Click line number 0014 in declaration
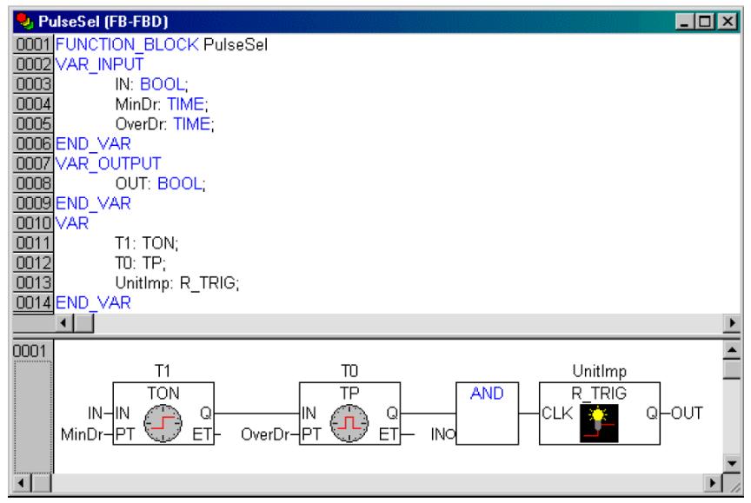The width and height of the screenshot is (751, 503). tap(33, 302)
